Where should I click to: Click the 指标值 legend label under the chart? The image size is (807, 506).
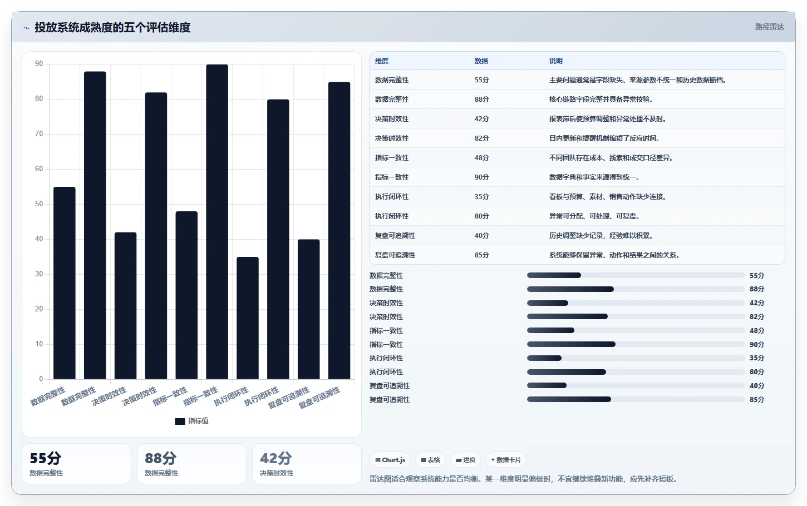[x=198, y=421]
